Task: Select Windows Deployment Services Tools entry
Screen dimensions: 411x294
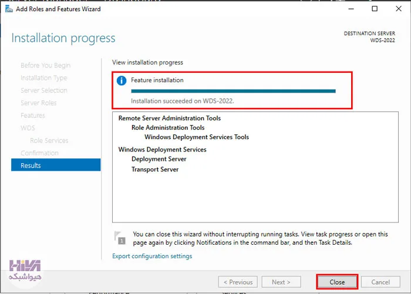Action: click(197, 137)
